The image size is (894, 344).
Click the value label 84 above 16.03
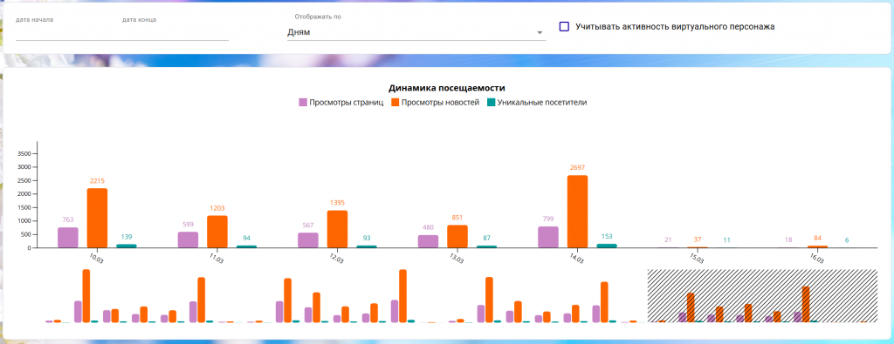point(817,239)
